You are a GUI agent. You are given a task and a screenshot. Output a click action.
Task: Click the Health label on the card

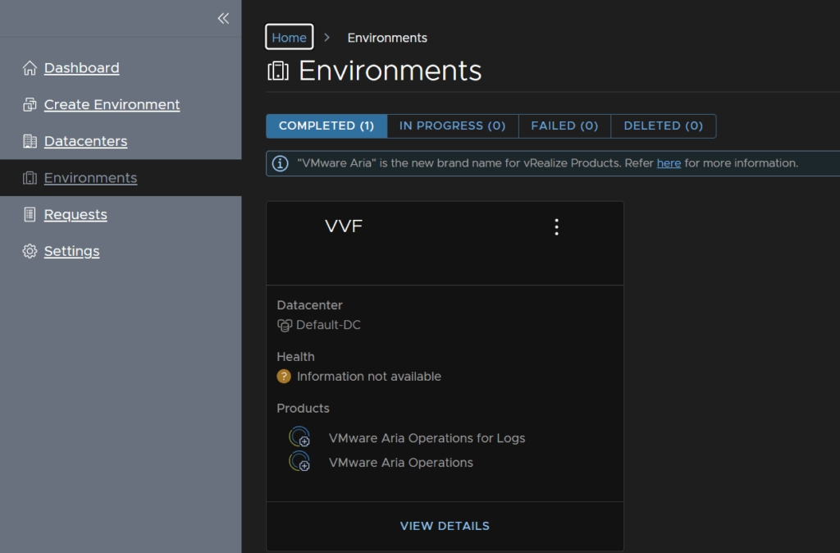click(x=295, y=356)
